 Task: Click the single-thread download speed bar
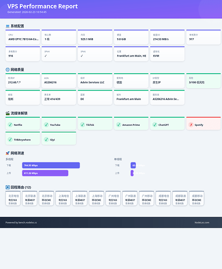coord(133,165)
